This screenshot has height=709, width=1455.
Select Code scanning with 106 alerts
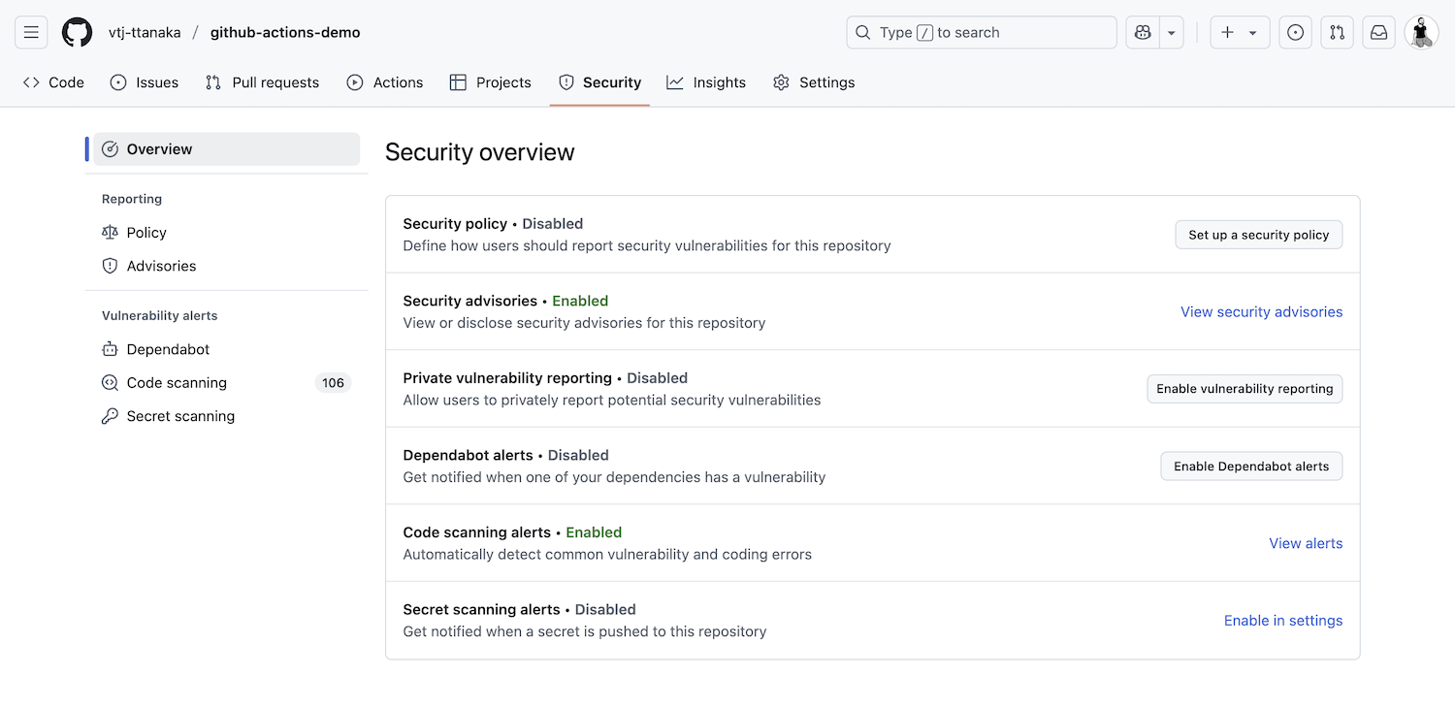click(177, 383)
